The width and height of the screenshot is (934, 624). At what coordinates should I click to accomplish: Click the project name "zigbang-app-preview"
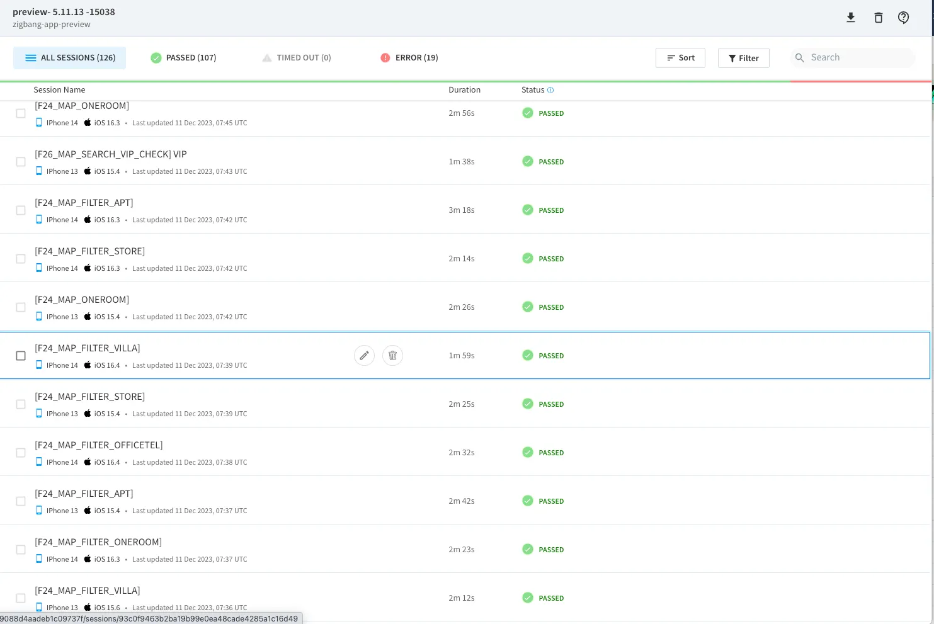(52, 25)
